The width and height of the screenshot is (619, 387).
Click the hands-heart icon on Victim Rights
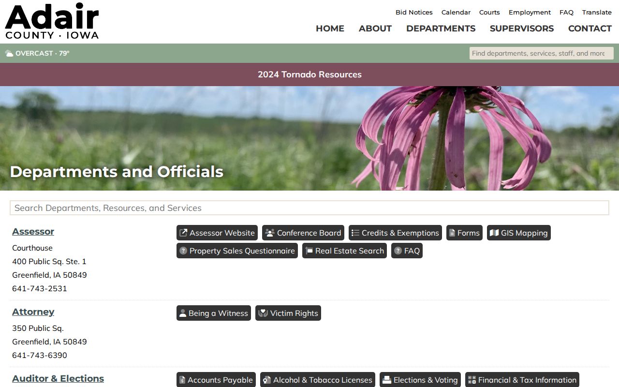263,313
